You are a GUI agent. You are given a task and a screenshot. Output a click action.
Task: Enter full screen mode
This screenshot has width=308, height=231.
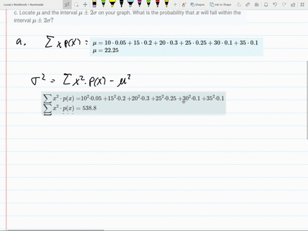pos(302,4)
